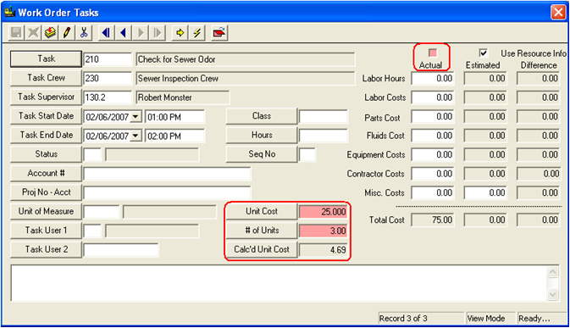Viewport: 570px width, 328px height.
Task: Click the scissors delete icon
Action: [84, 33]
